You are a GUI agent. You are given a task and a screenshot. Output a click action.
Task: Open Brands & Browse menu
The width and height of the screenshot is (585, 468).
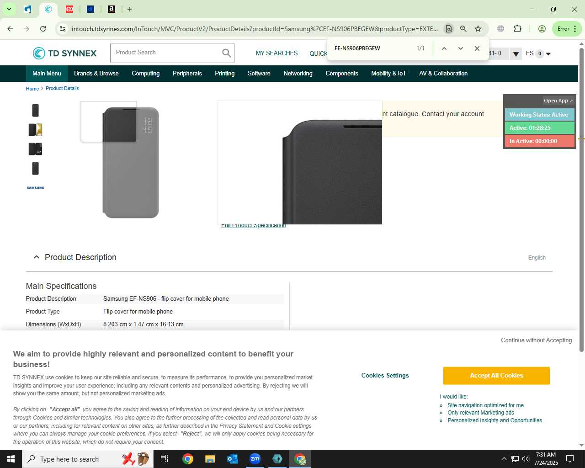(x=96, y=74)
